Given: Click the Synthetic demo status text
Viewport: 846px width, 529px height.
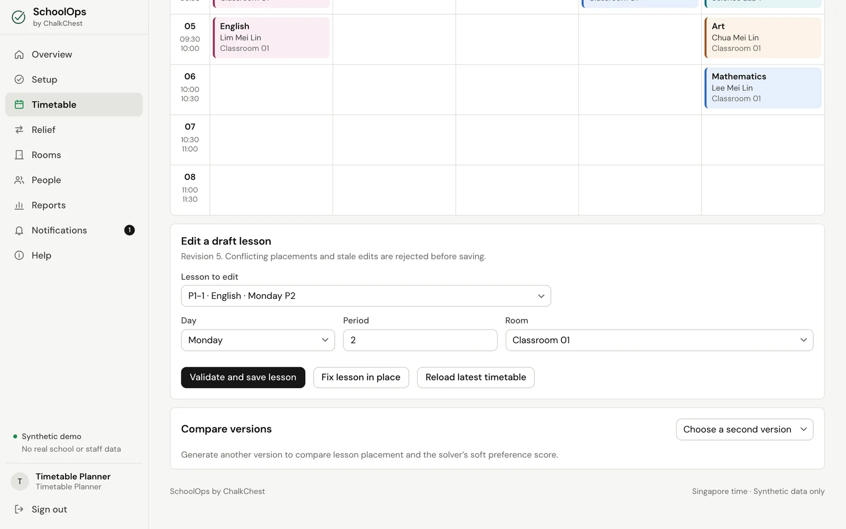Looking at the screenshot, I should pyautogui.click(x=51, y=436).
